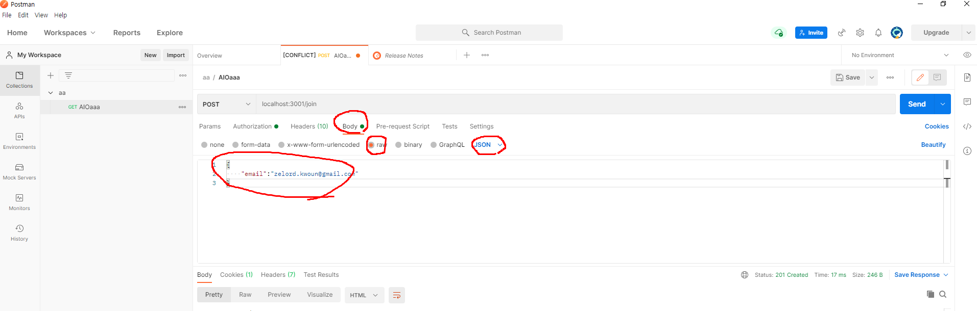Screen dimensions: 977x311
Task: Open the Environments sidebar panel
Action: pyautogui.click(x=19, y=141)
